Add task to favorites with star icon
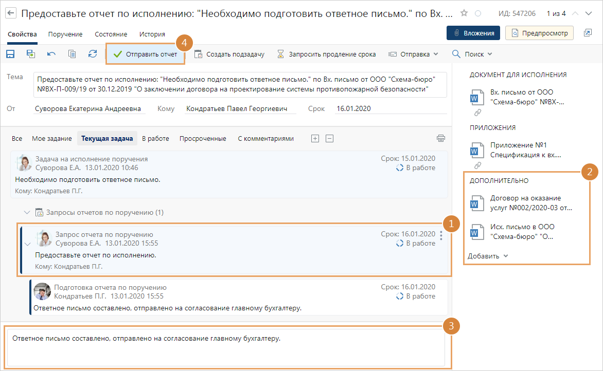The height and width of the screenshot is (371, 603). click(464, 13)
